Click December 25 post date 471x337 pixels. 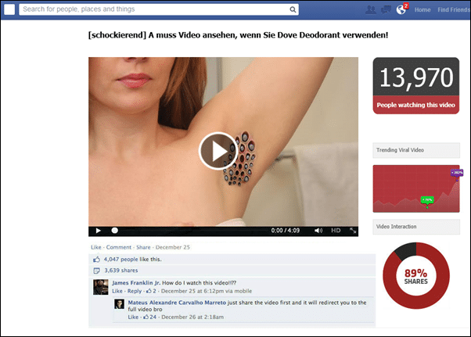[173, 247]
